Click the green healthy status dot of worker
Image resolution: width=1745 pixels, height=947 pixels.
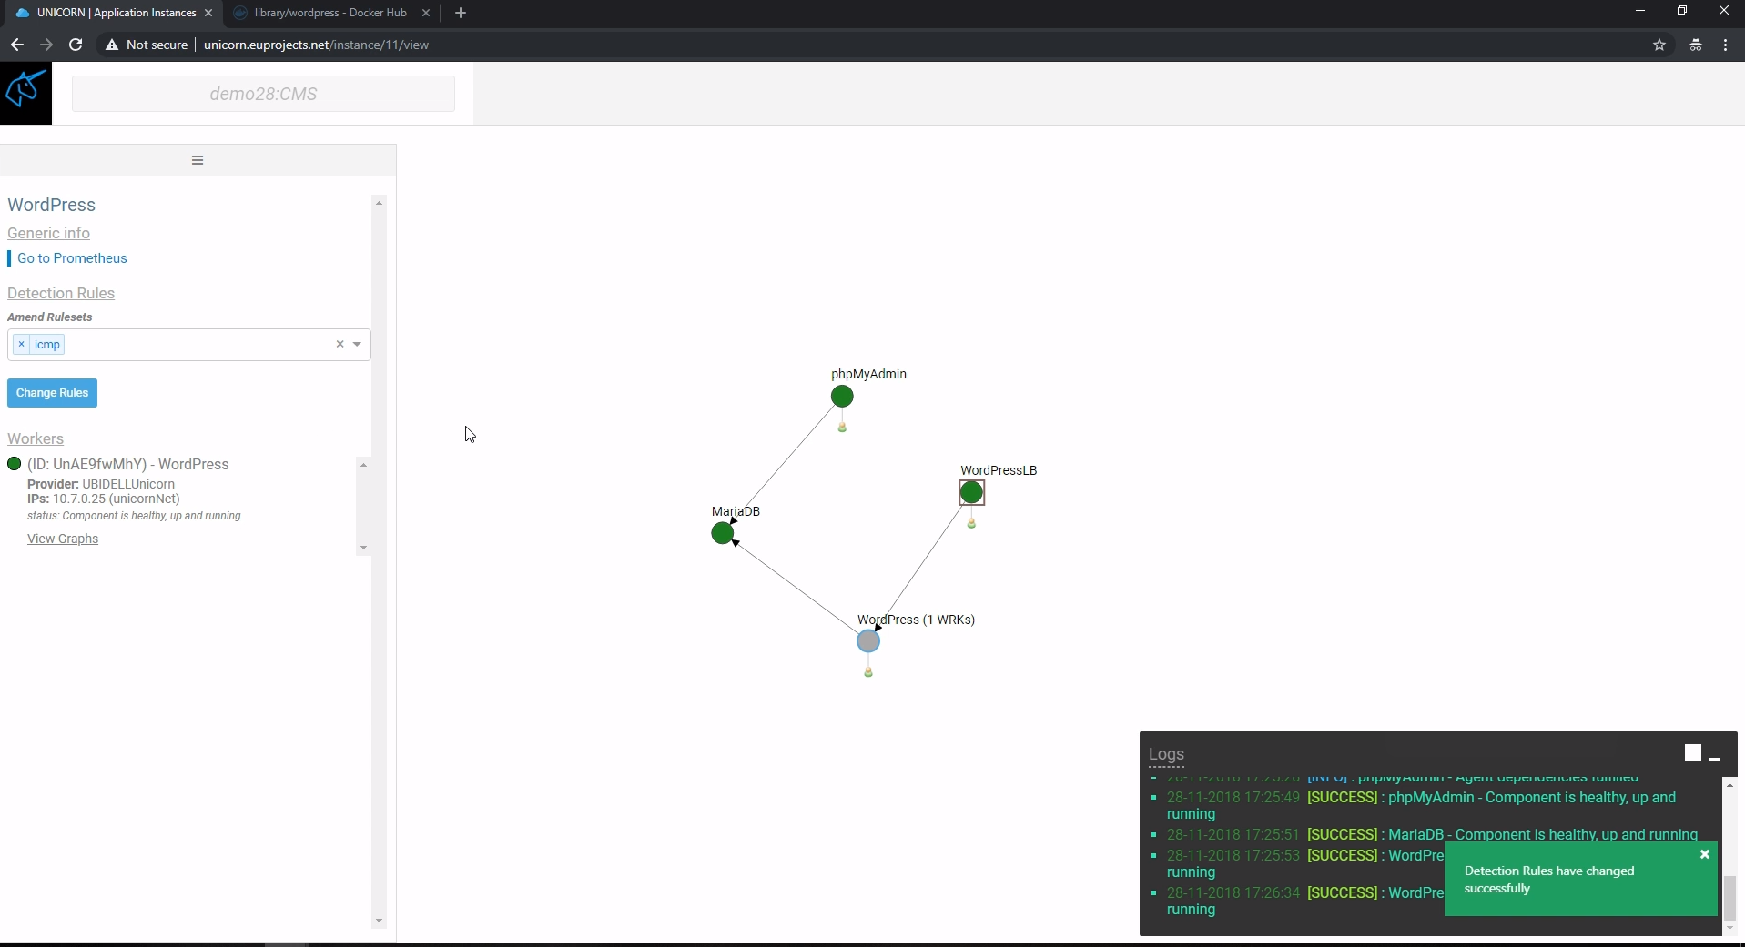14,464
